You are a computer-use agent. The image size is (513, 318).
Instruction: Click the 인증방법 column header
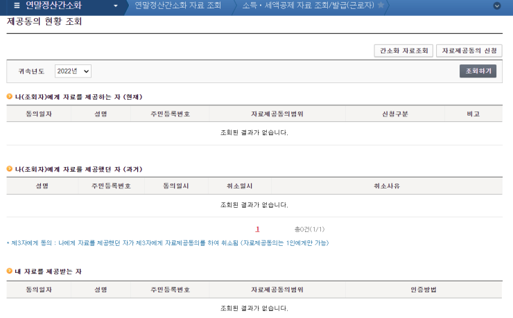(x=423, y=289)
